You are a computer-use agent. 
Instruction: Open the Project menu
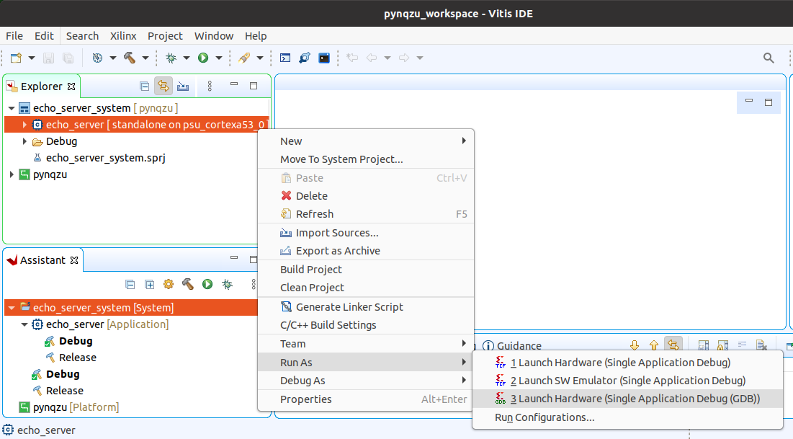[x=165, y=36]
